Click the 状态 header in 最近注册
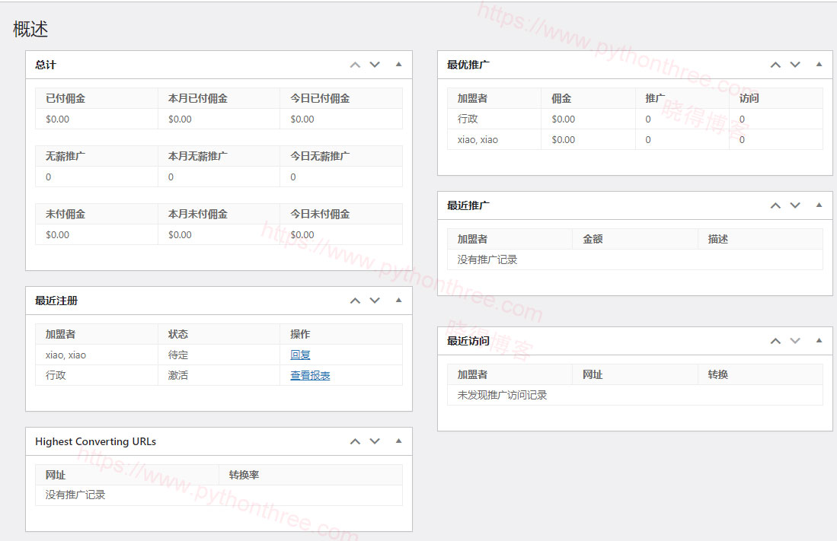 177,334
